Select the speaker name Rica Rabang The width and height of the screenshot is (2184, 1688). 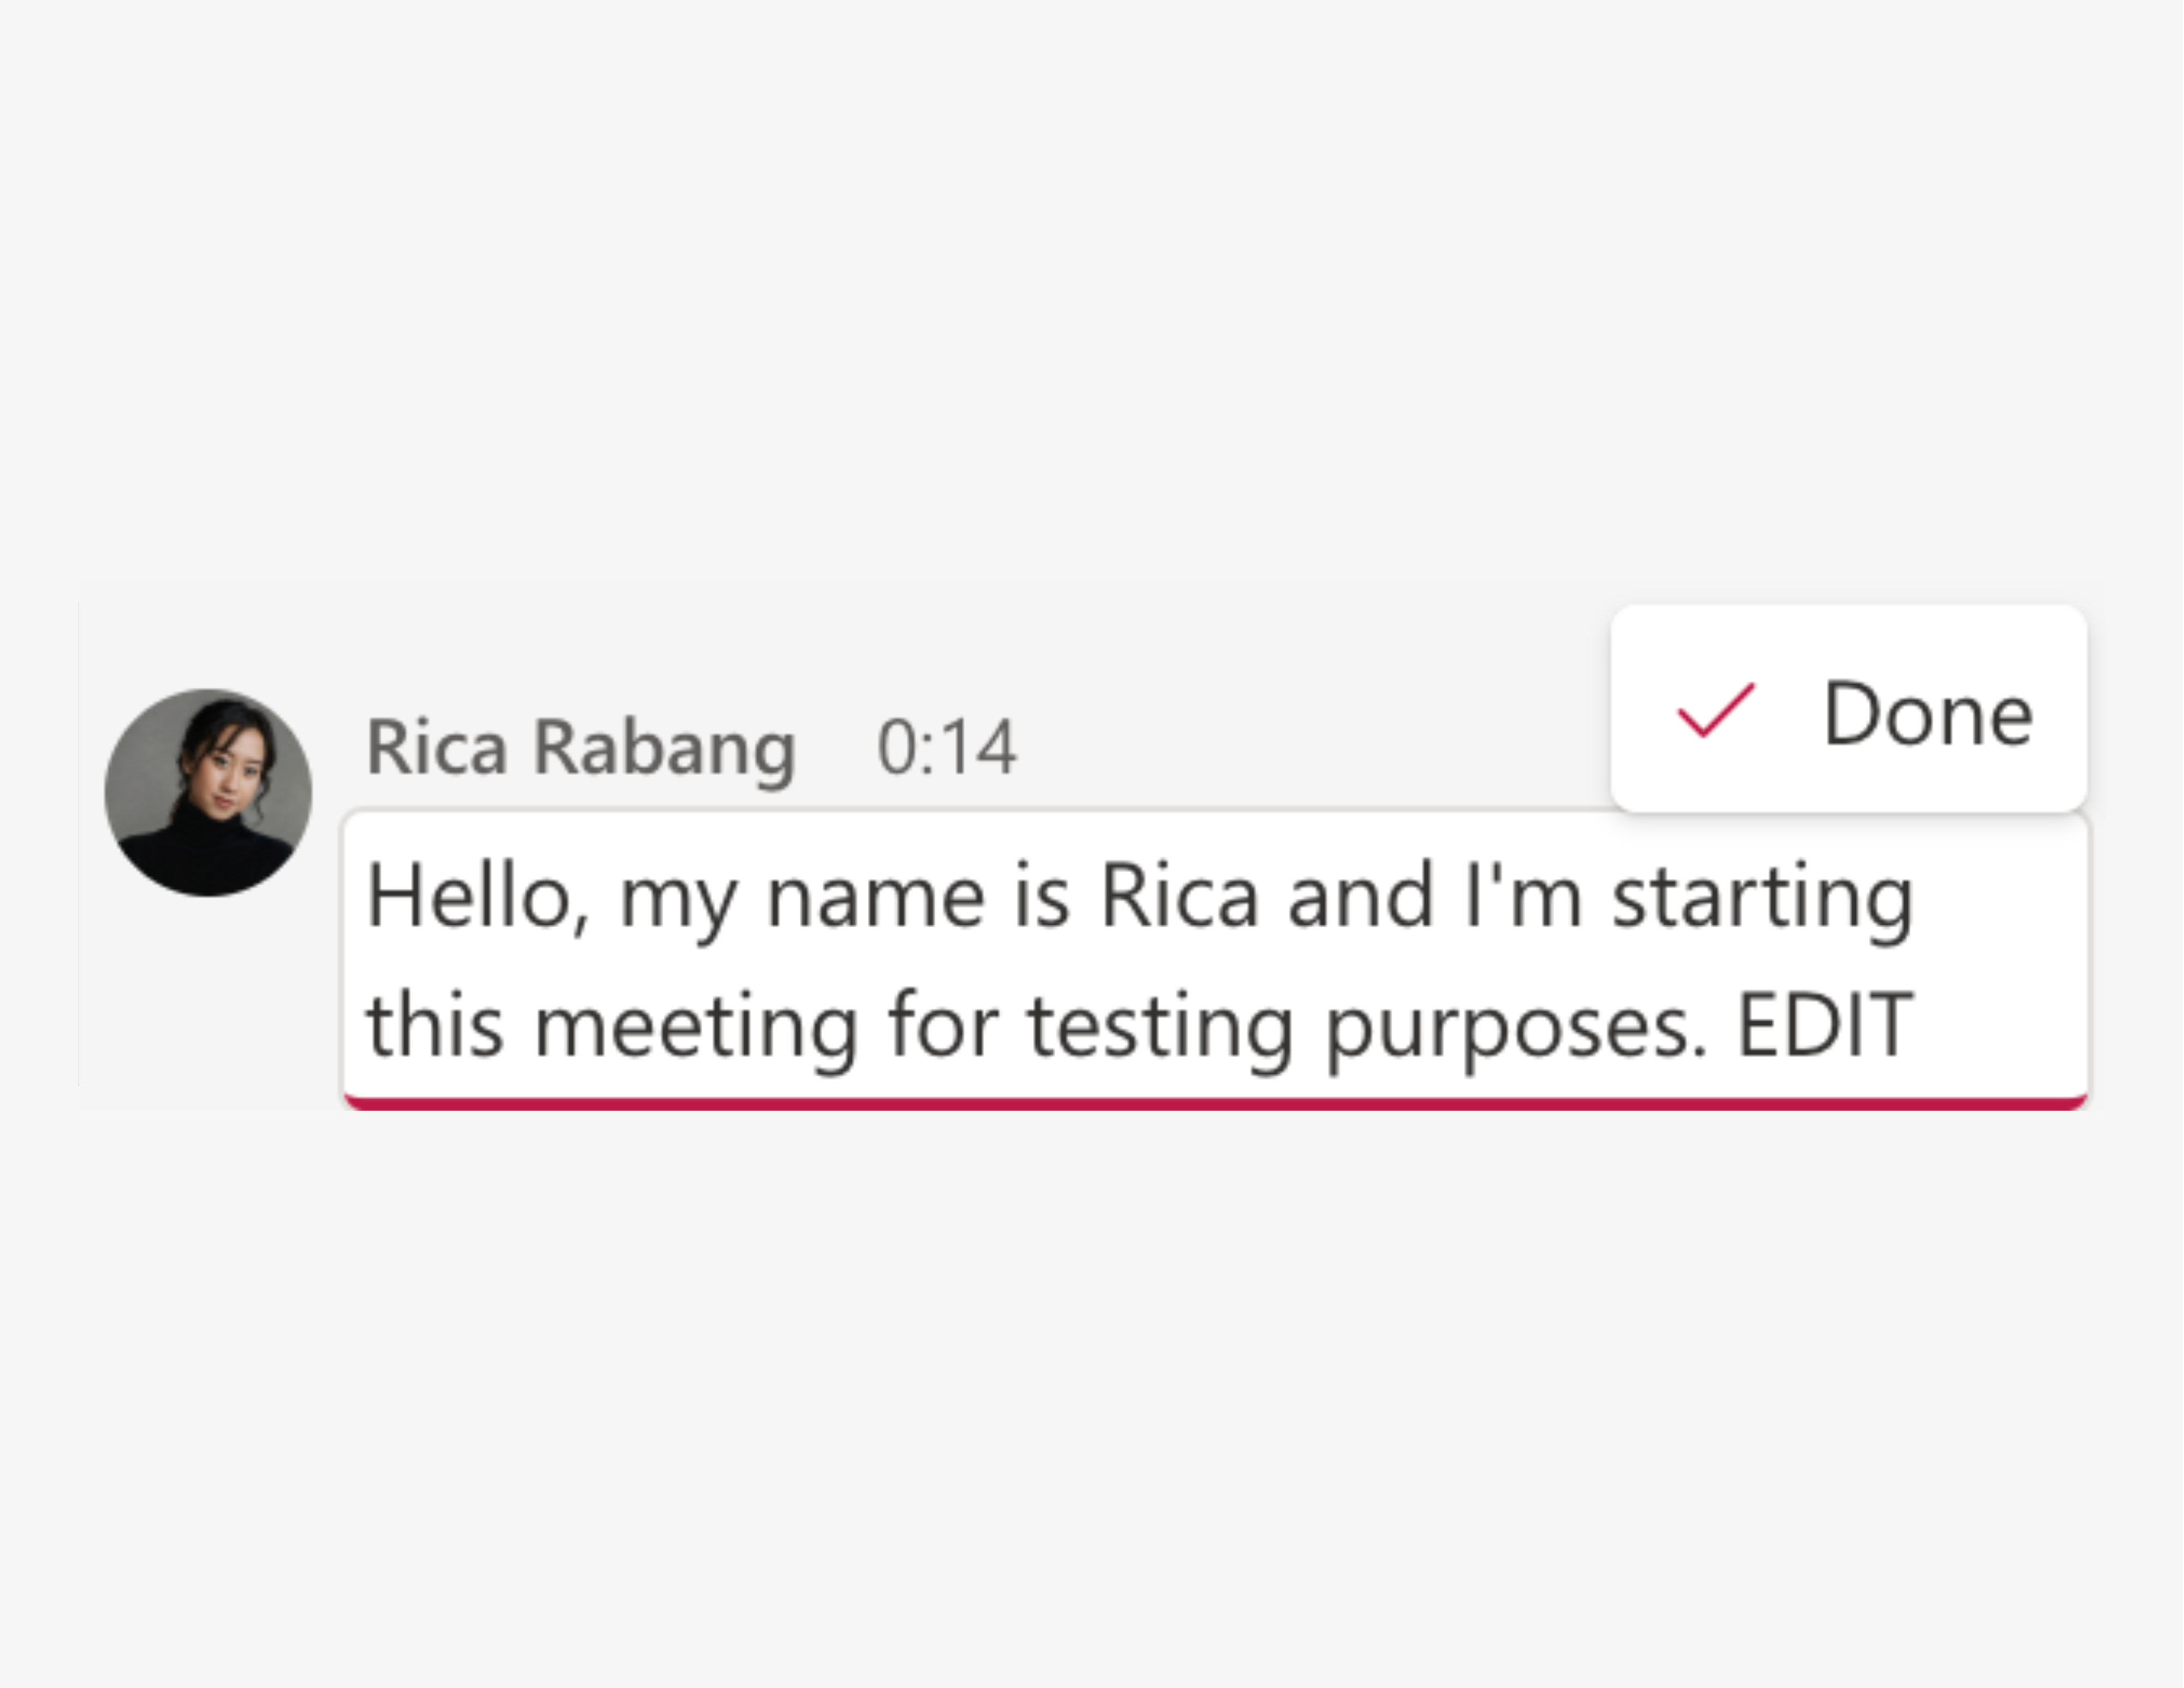pos(581,747)
